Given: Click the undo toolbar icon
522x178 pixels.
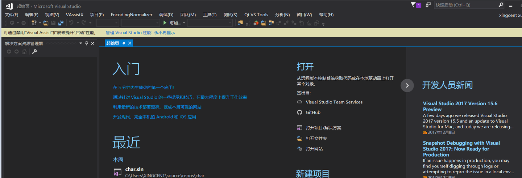Looking at the screenshot, I should pyautogui.click(x=71, y=23).
